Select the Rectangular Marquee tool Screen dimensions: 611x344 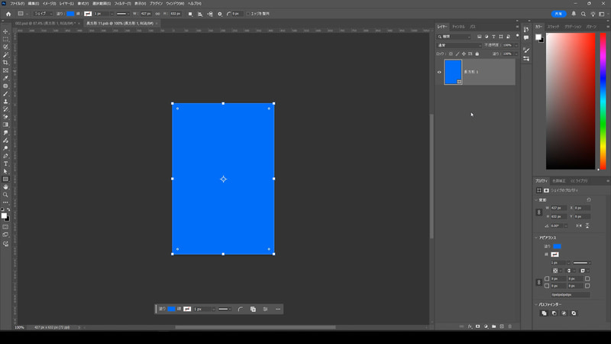[5, 40]
